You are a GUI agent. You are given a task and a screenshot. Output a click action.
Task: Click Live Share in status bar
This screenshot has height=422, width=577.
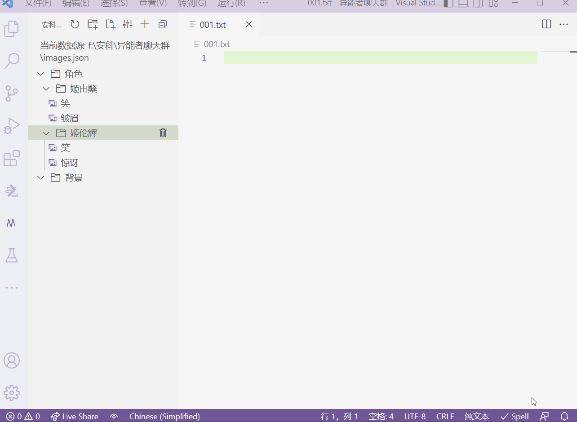coord(75,416)
